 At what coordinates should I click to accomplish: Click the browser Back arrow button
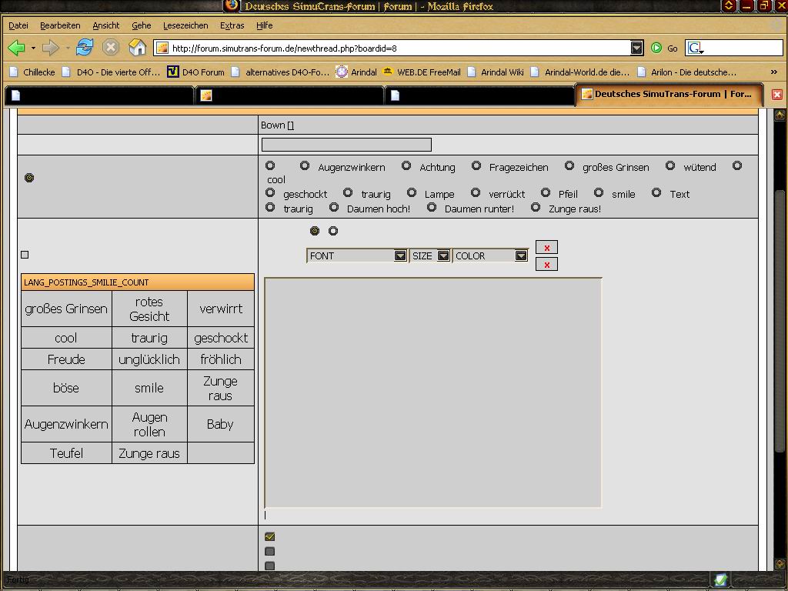click(15, 48)
